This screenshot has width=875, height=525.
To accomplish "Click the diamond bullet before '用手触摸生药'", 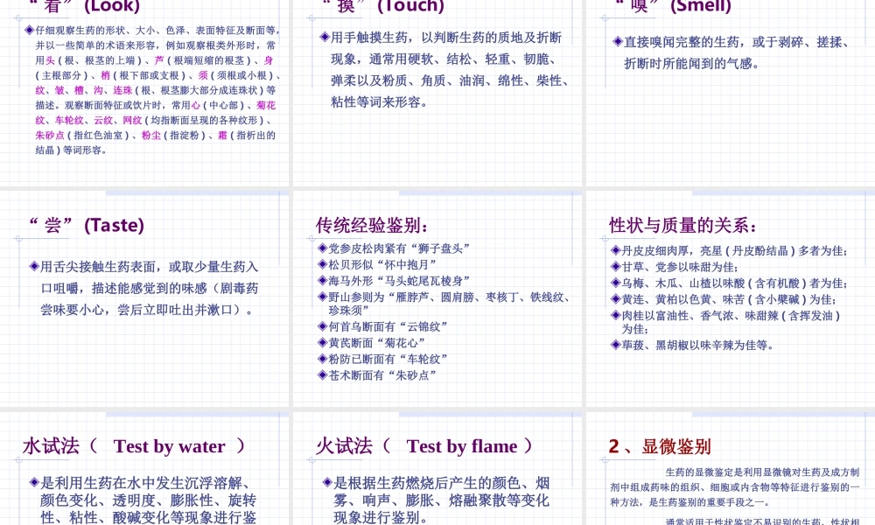I will coord(325,38).
